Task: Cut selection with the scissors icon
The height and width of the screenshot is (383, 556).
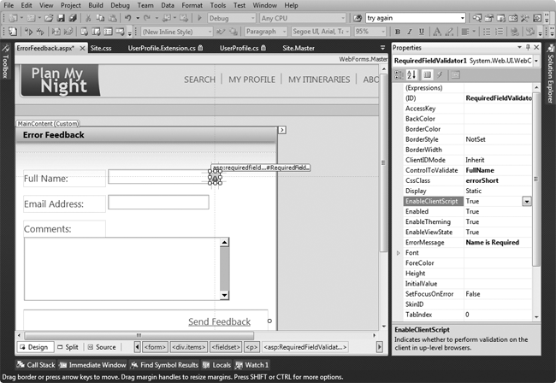Action: point(88,18)
